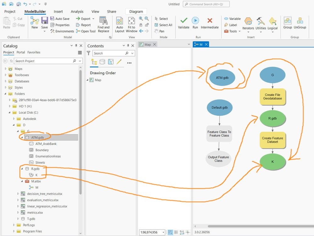Show List By Selection
Viewport: 314px width, 236px height.
111,62
